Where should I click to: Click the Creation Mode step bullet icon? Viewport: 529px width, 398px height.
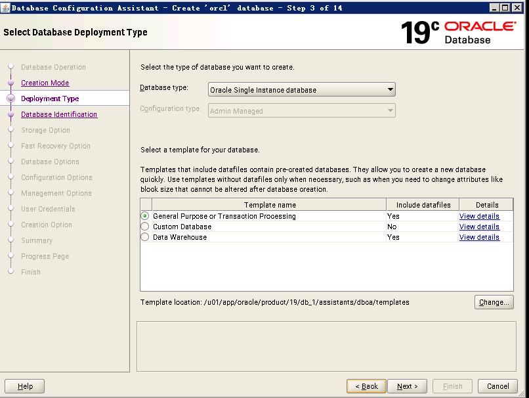[x=11, y=83]
